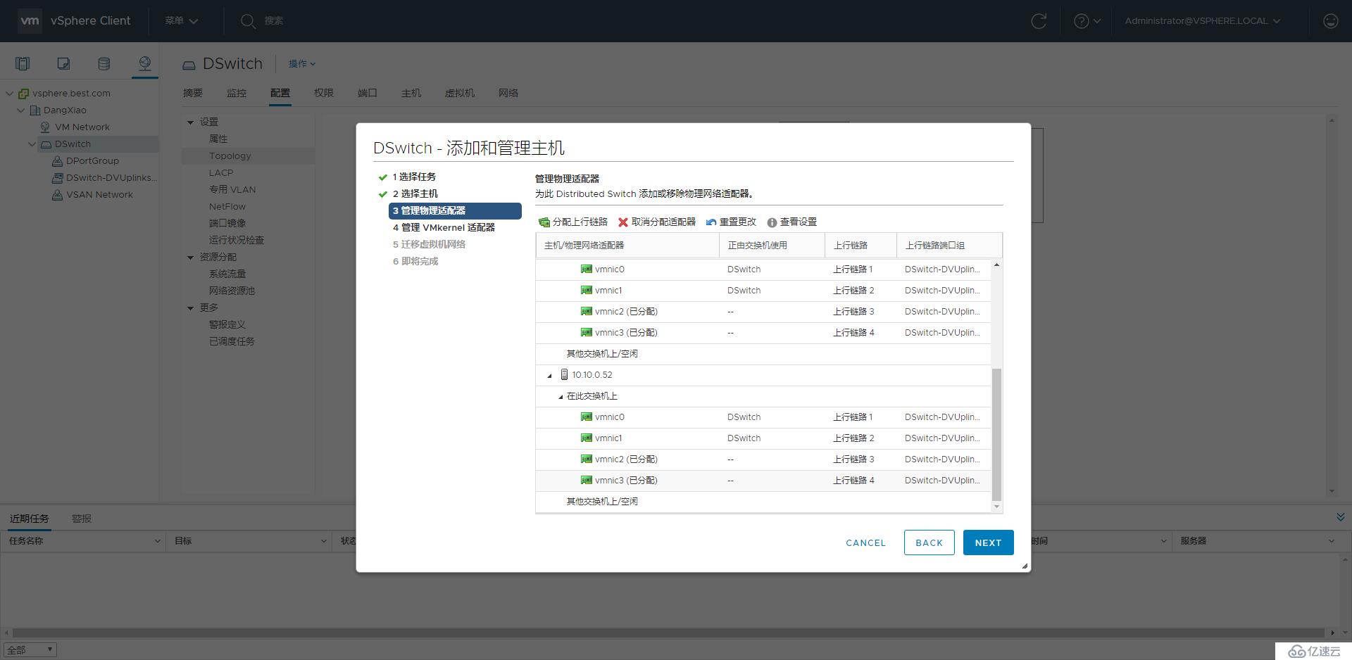Viewport: 1352px width, 660px height.
Task: Click the BACK button
Action: point(929,542)
